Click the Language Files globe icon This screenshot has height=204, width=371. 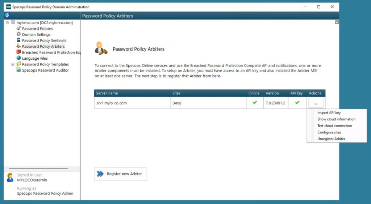[x=19, y=58]
